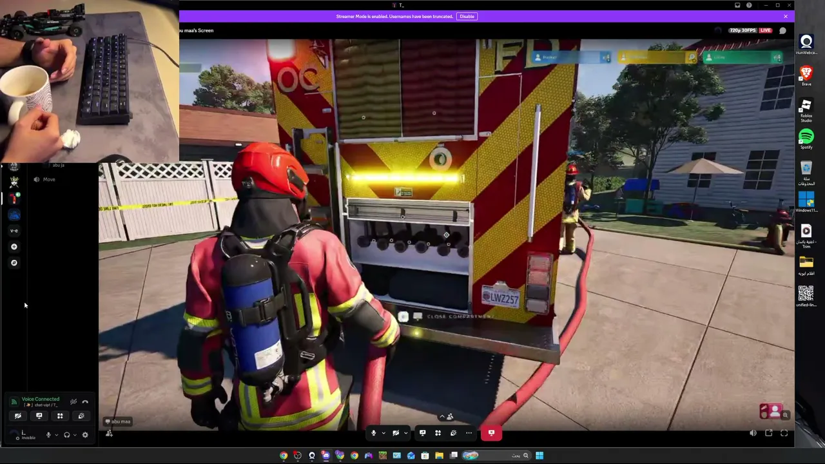Open Task View in the taskbar
Image resolution: width=825 pixels, height=464 pixels.
(x=454, y=456)
